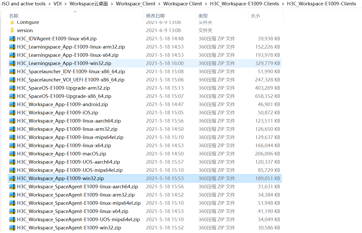Pick the H3C_Learningspace_App-E1009-win32.zip zip icon

click(12, 63)
